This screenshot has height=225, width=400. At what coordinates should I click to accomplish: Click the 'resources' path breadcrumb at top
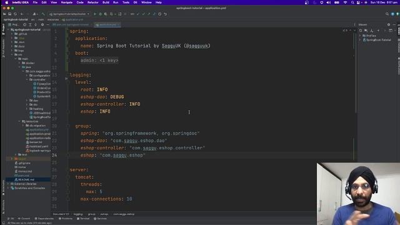point(52,19)
